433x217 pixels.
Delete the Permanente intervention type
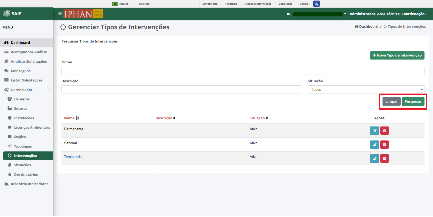pyautogui.click(x=384, y=131)
